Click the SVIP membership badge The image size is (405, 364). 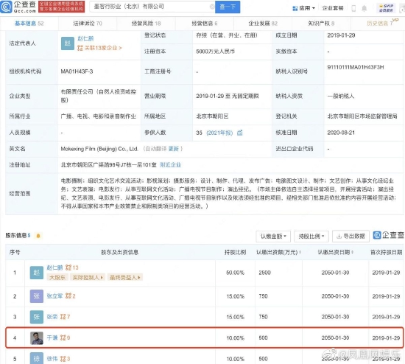(x=386, y=8)
